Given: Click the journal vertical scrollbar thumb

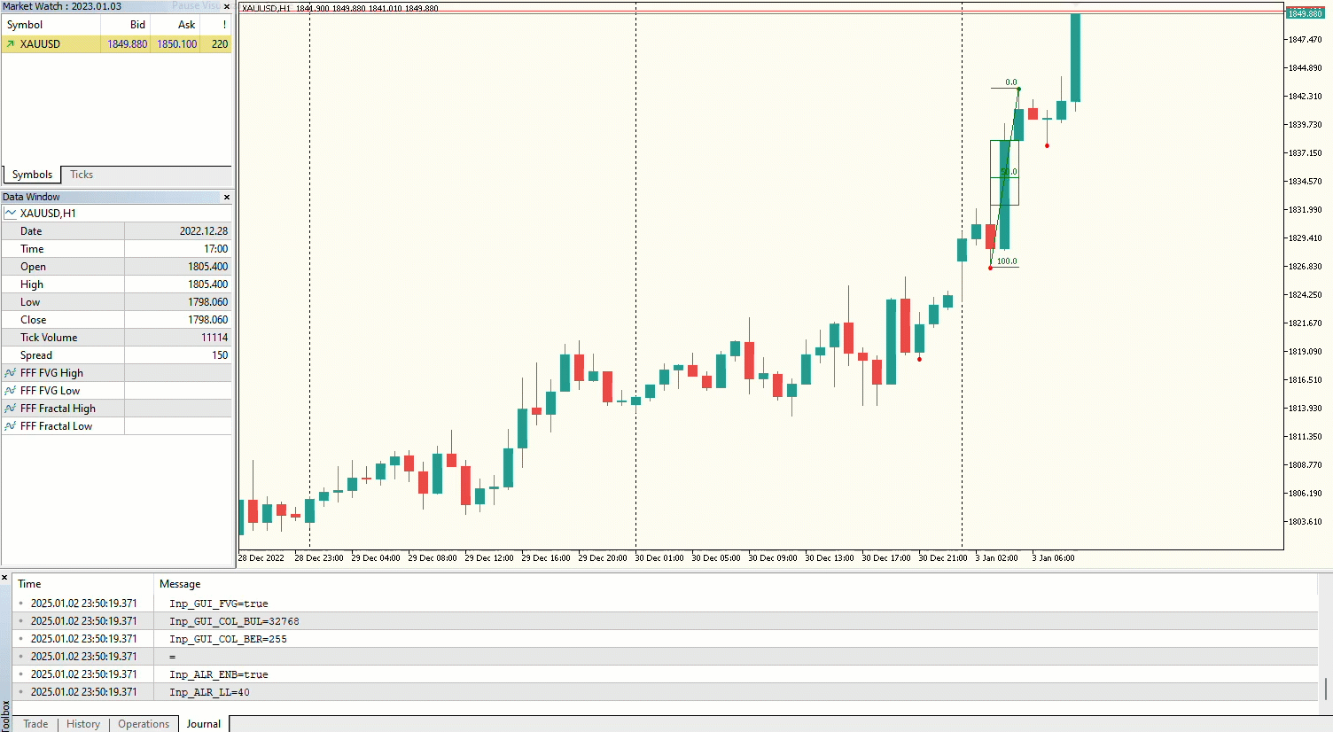Looking at the screenshot, I should pos(1326,688).
